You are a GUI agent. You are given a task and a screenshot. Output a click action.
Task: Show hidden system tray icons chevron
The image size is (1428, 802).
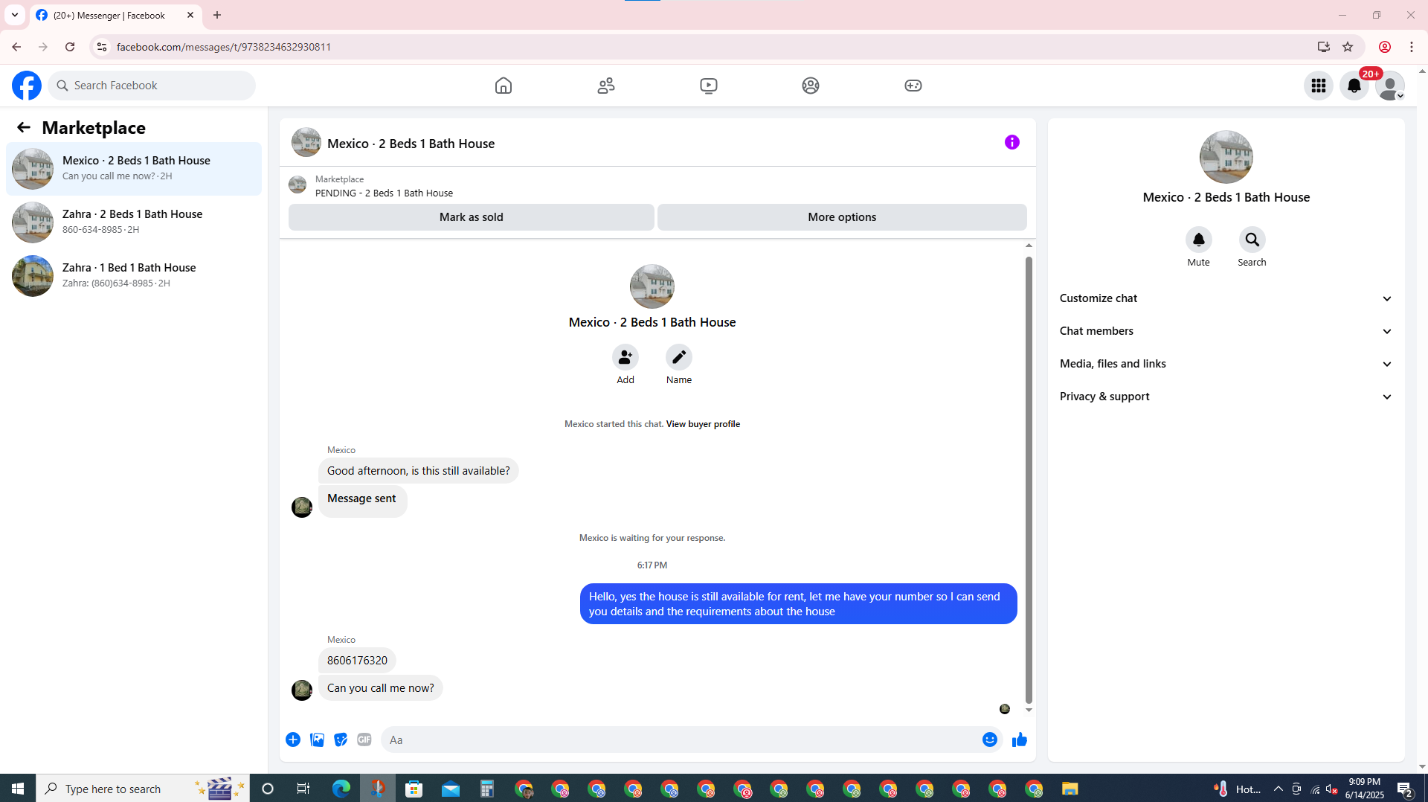point(1279,789)
